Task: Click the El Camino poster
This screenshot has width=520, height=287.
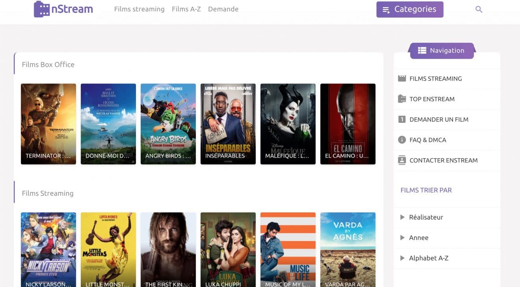Action: pos(348,124)
